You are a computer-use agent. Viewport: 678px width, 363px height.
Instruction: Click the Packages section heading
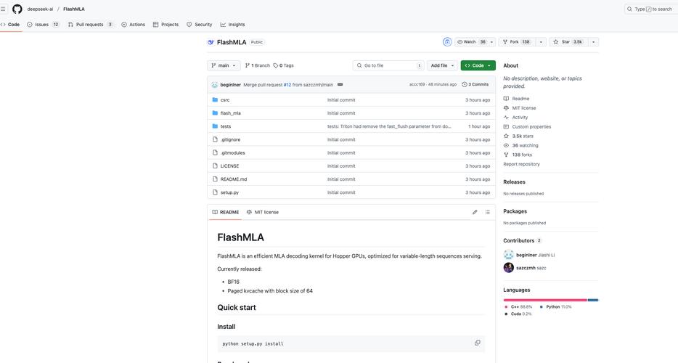click(x=515, y=211)
